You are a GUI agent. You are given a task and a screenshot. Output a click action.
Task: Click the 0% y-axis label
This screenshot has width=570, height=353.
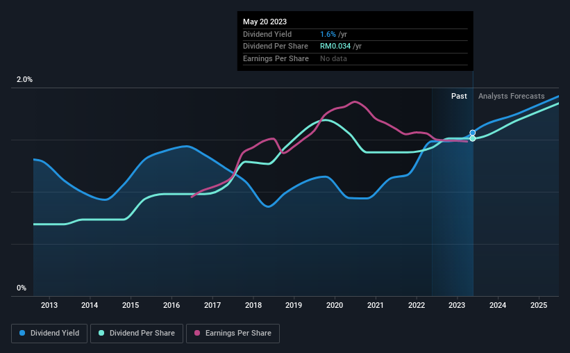(x=22, y=288)
